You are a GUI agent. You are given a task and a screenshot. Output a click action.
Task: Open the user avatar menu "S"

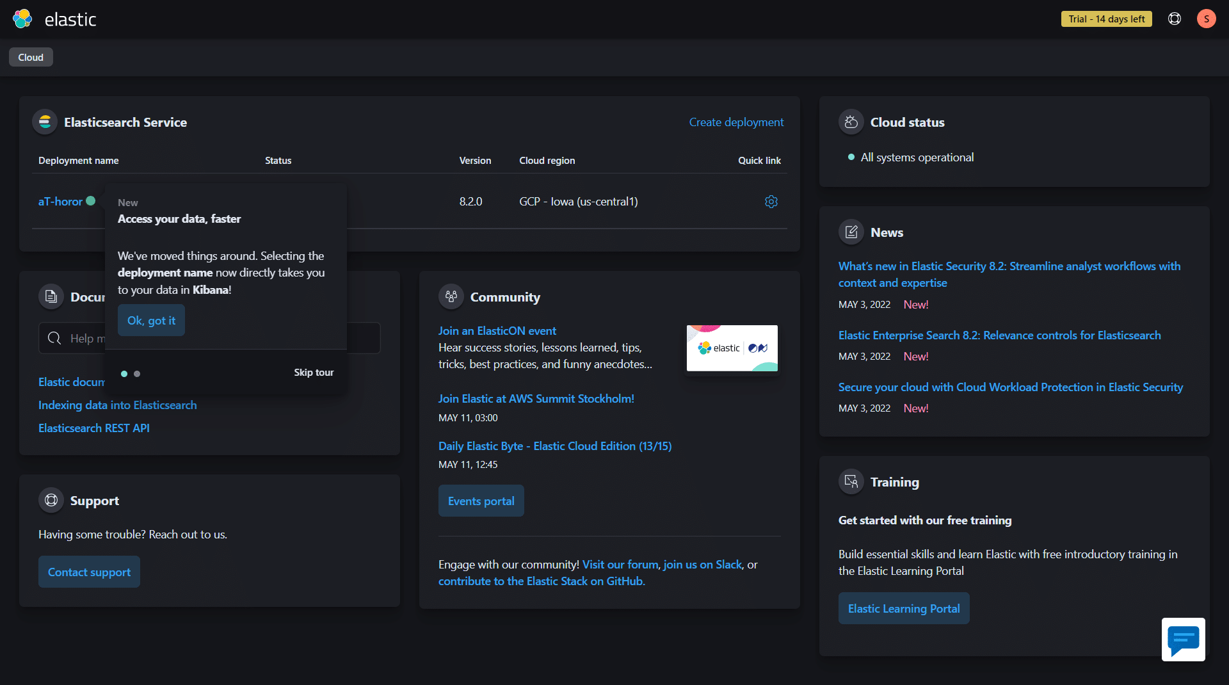[x=1206, y=19]
